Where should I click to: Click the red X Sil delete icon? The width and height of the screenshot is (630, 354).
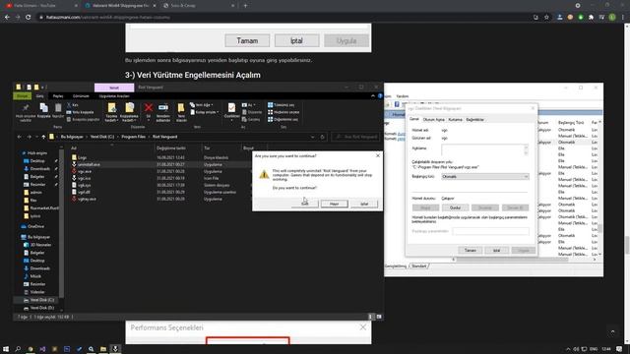click(149, 107)
